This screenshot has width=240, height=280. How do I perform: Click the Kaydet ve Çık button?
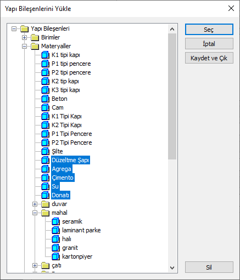click(x=209, y=58)
